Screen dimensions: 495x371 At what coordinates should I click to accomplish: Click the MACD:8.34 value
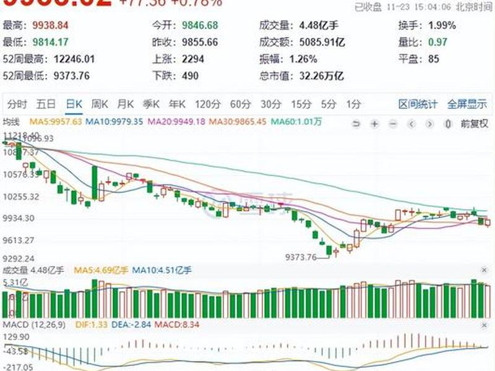click(177, 325)
